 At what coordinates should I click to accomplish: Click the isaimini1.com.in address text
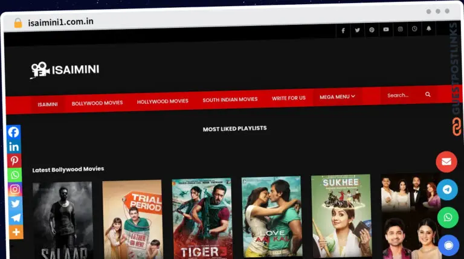click(60, 22)
